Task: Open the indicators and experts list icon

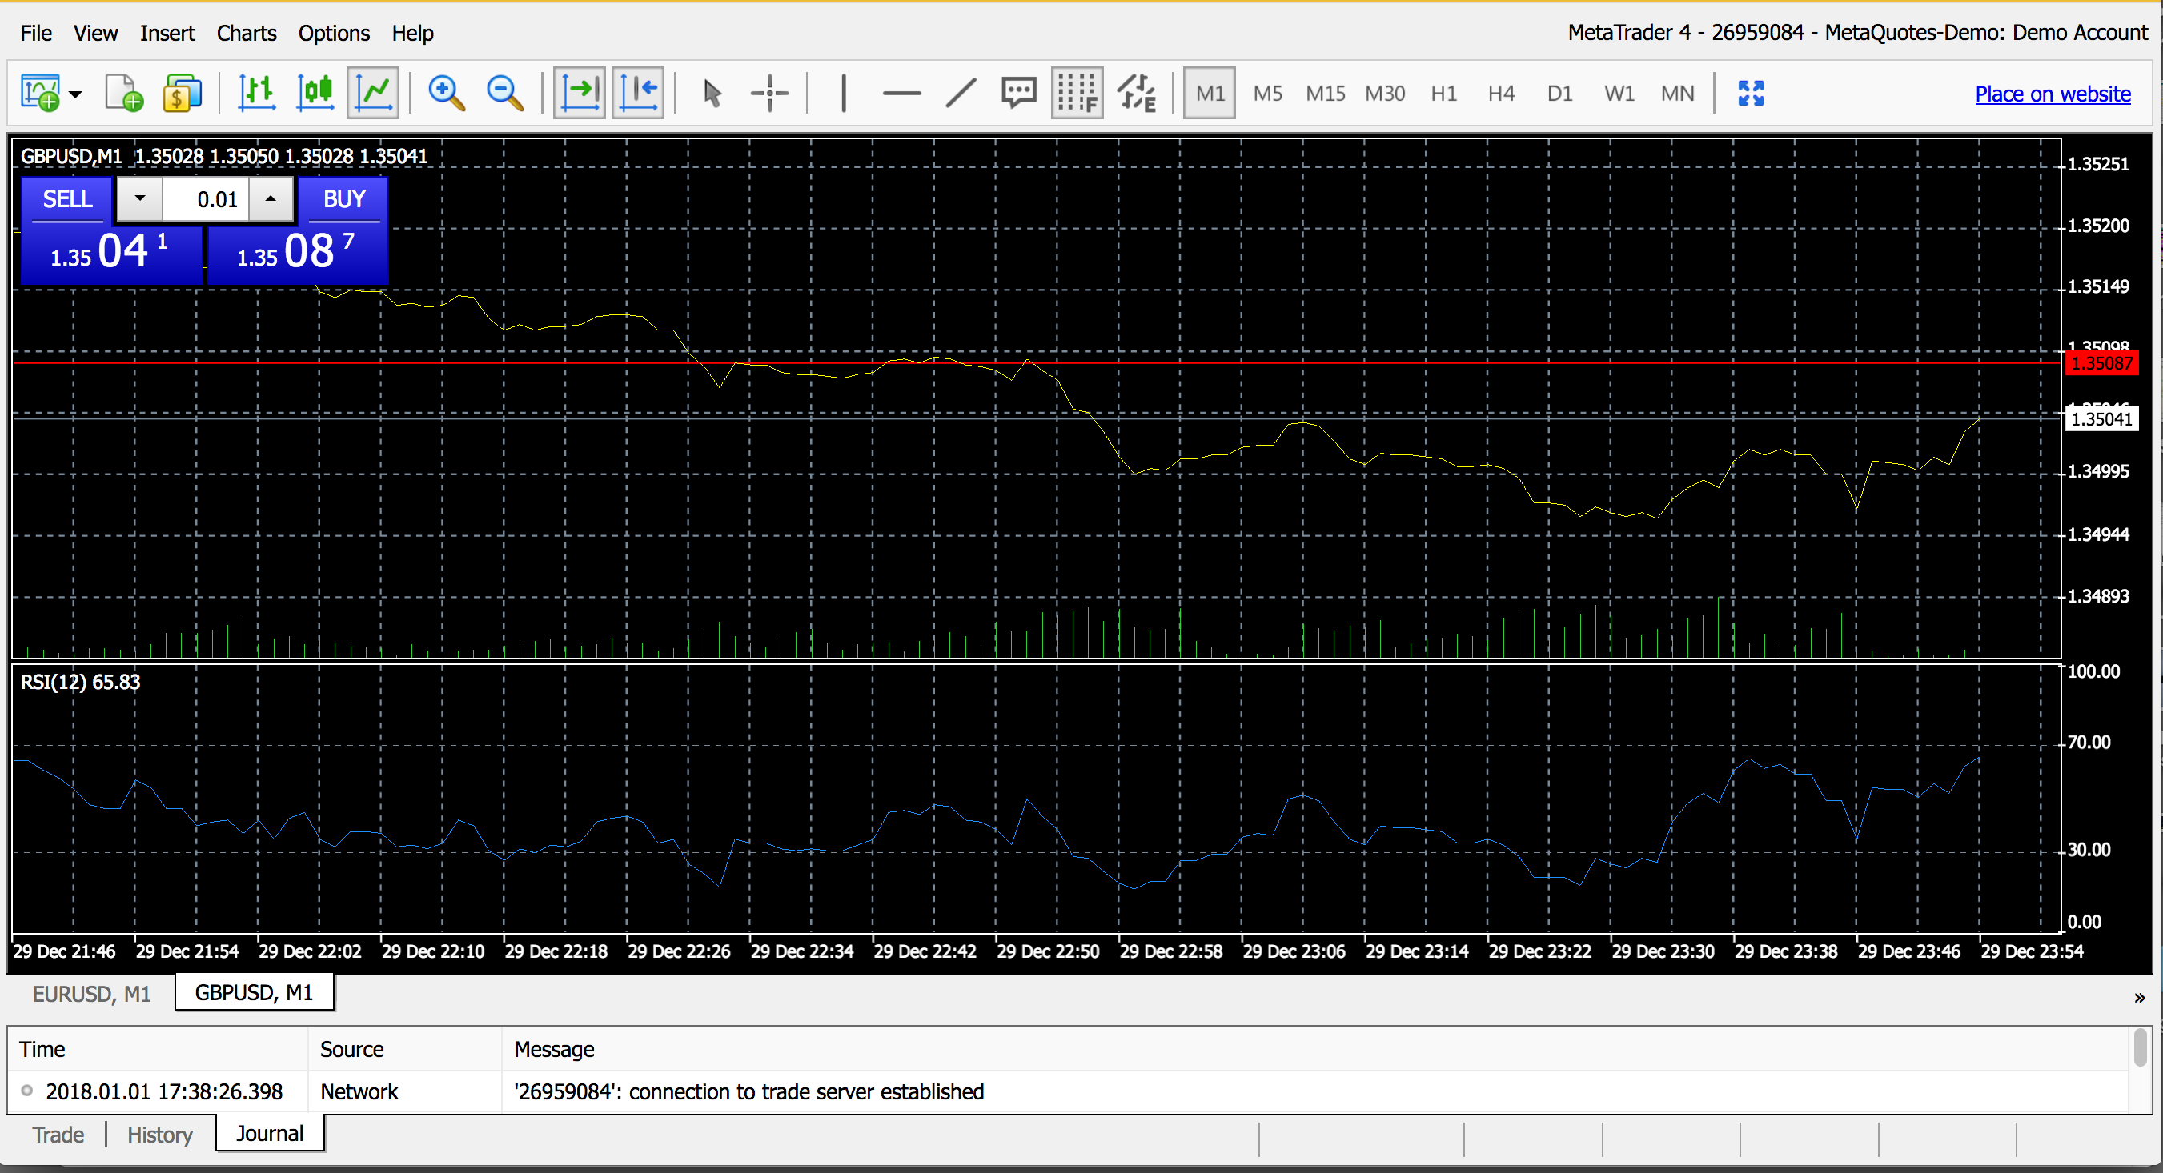Action: pos(1136,92)
